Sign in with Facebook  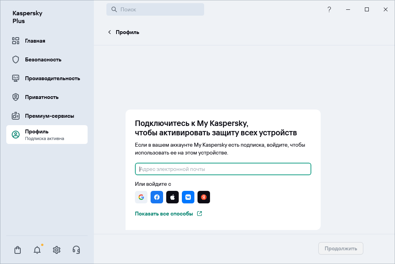[157, 197]
